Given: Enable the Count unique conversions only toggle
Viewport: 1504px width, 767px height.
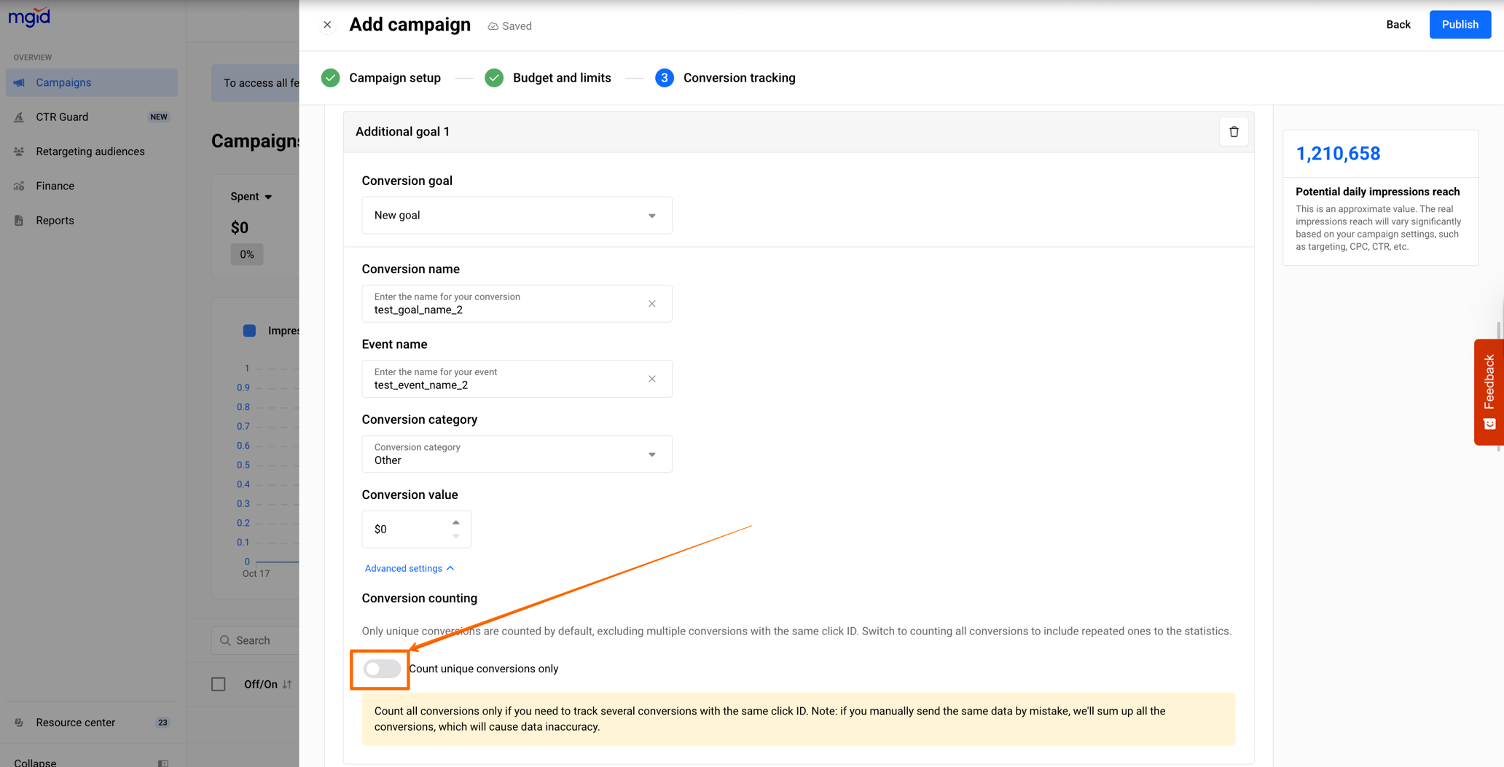Looking at the screenshot, I should tap(380, 668).
